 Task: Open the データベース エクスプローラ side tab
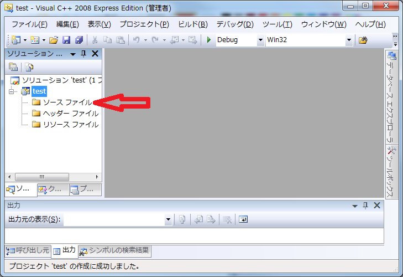[x=391, y=96]
